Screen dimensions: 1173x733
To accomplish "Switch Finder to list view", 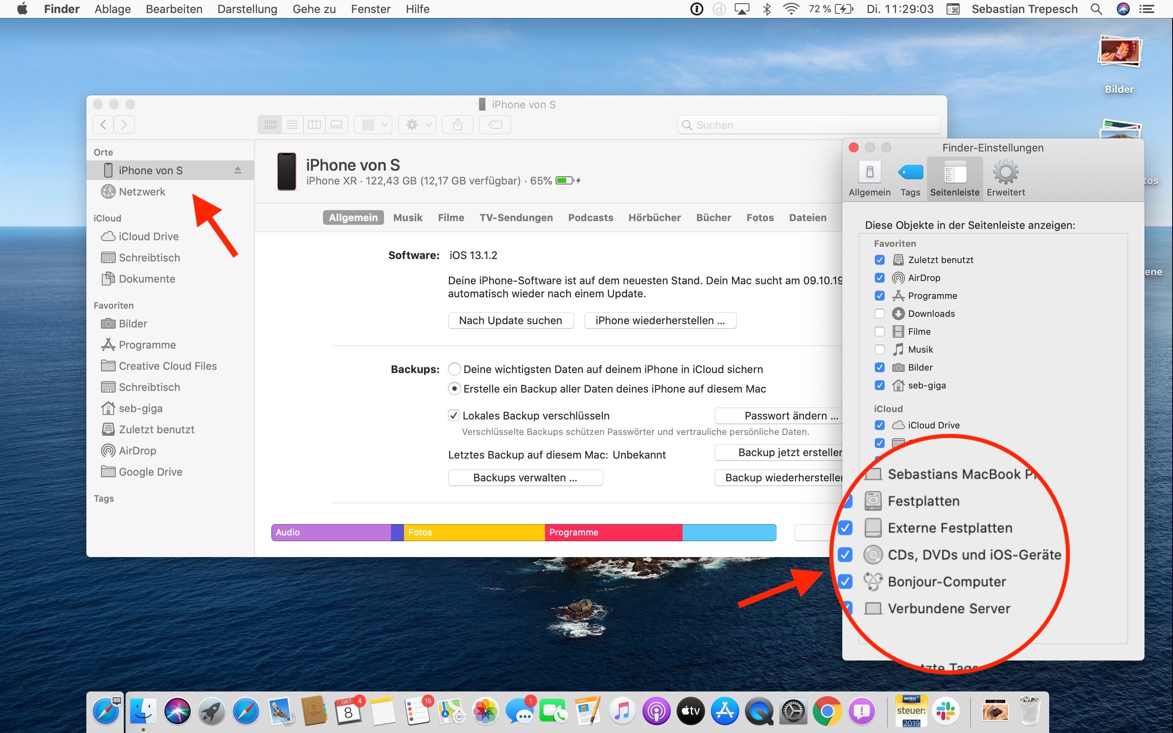I will point(292,125).
